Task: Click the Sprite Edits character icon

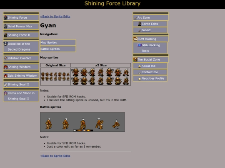Action: point(140,24)
